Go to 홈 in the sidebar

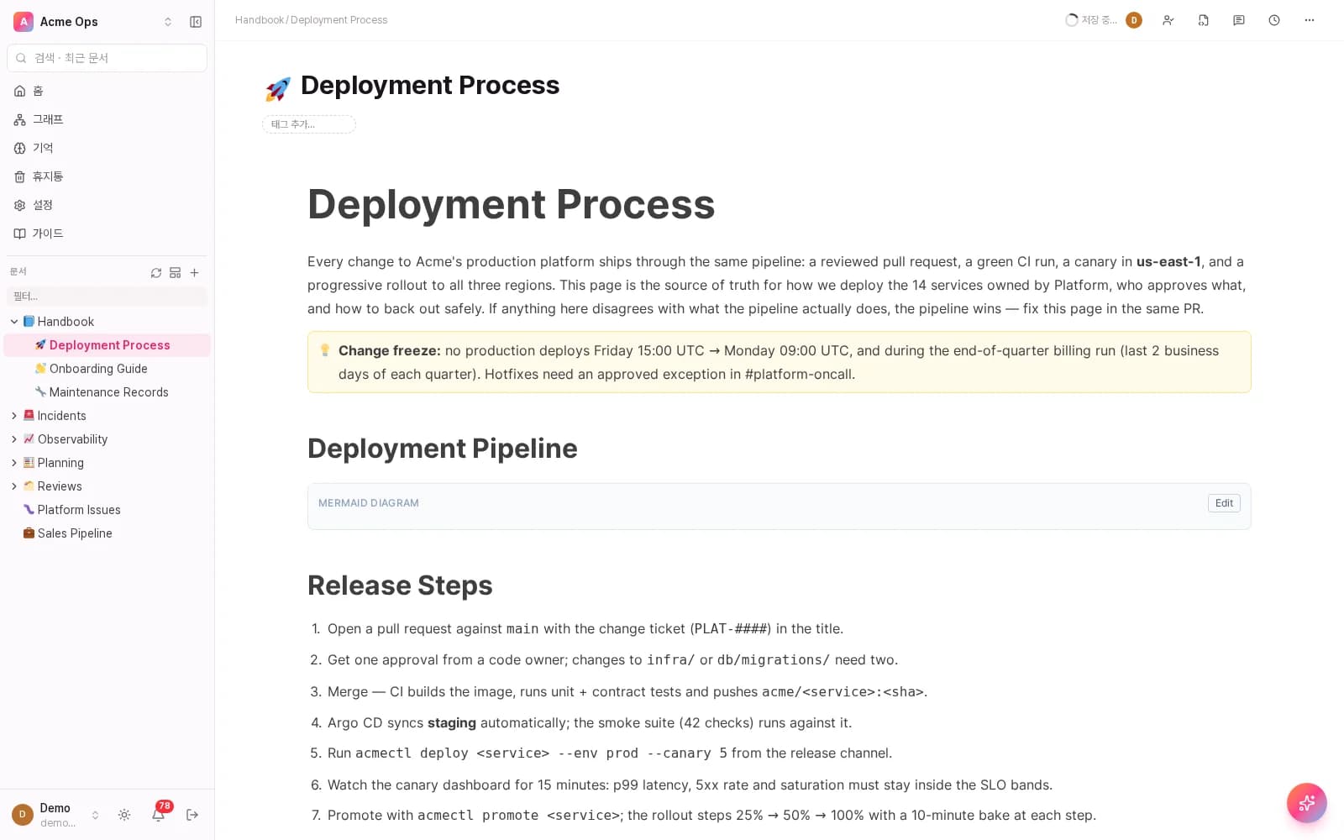coord(108,91)
